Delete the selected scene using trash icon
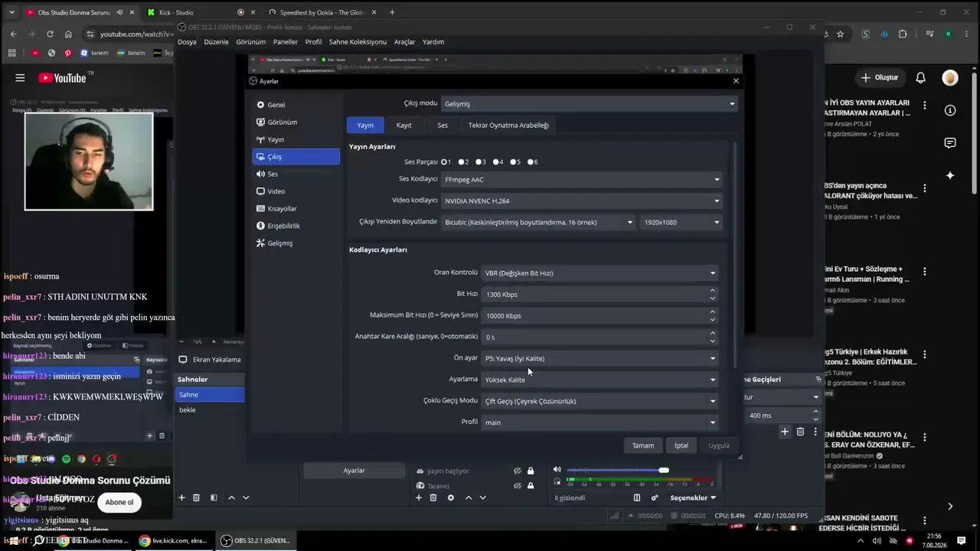The height and width of the screenshot is (551, 980). (x=196, y=497)
